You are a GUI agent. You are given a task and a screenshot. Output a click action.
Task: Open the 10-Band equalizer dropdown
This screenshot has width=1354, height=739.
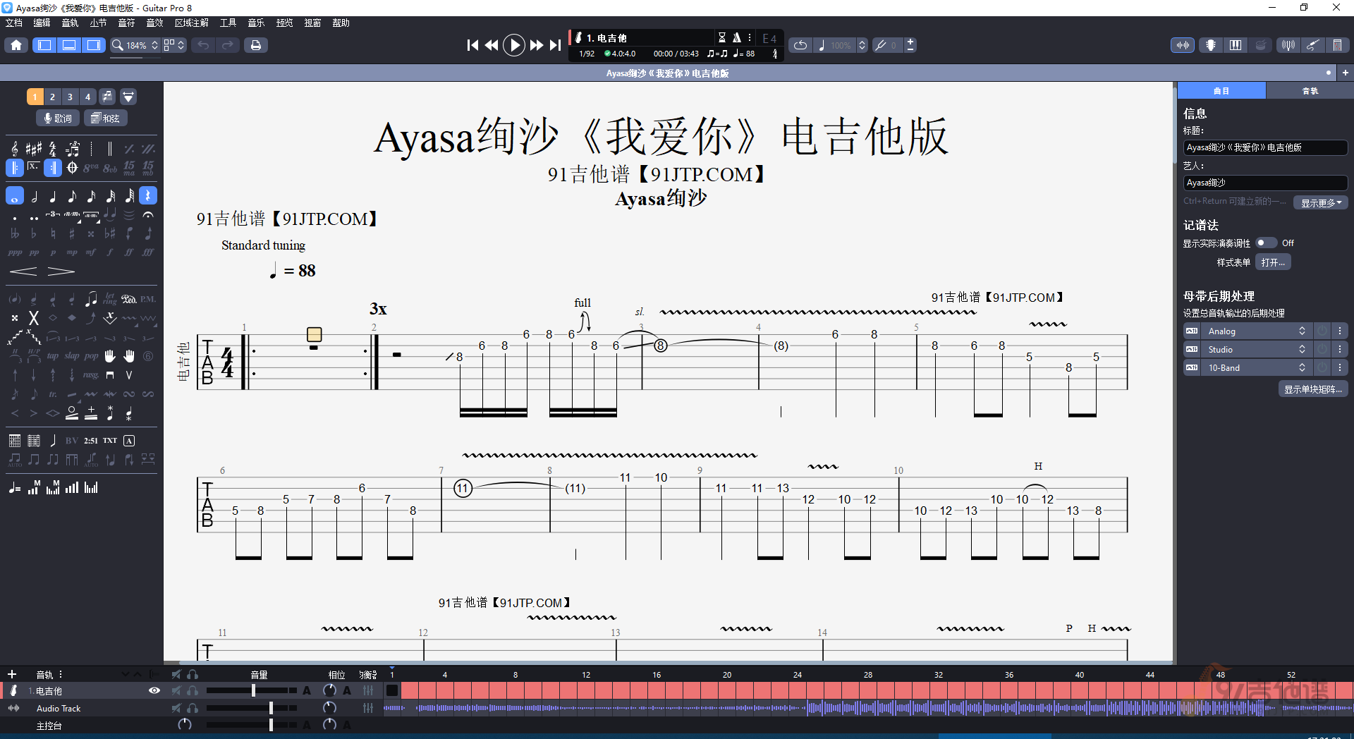pos(1256,367)
